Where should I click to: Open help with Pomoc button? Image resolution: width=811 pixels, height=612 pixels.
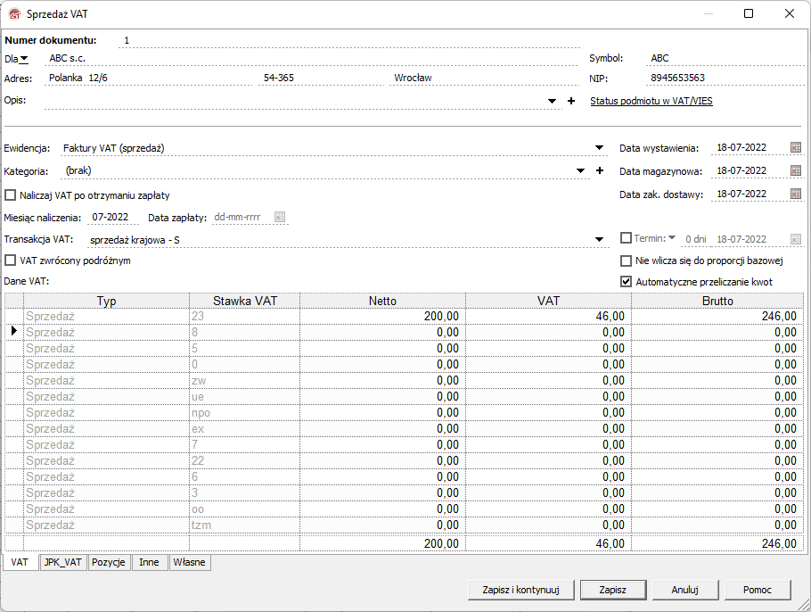point(758,590)
